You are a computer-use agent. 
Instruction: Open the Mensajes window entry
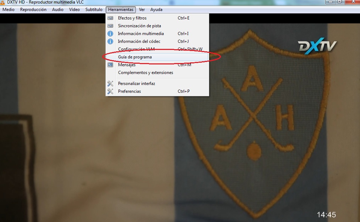tap(157, 65)
